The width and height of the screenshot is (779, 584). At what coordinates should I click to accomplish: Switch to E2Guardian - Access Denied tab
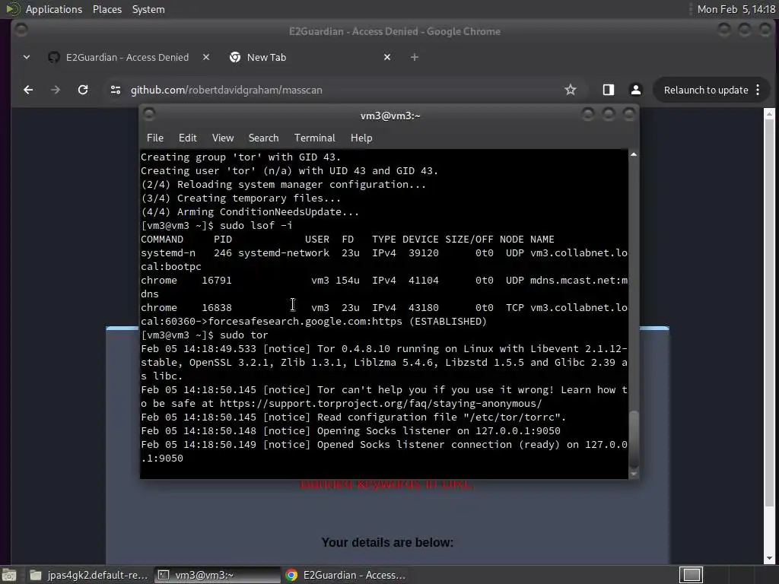(x=127, y=57)
